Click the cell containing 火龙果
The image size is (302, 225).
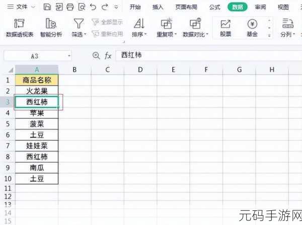(x=37, y=91)
